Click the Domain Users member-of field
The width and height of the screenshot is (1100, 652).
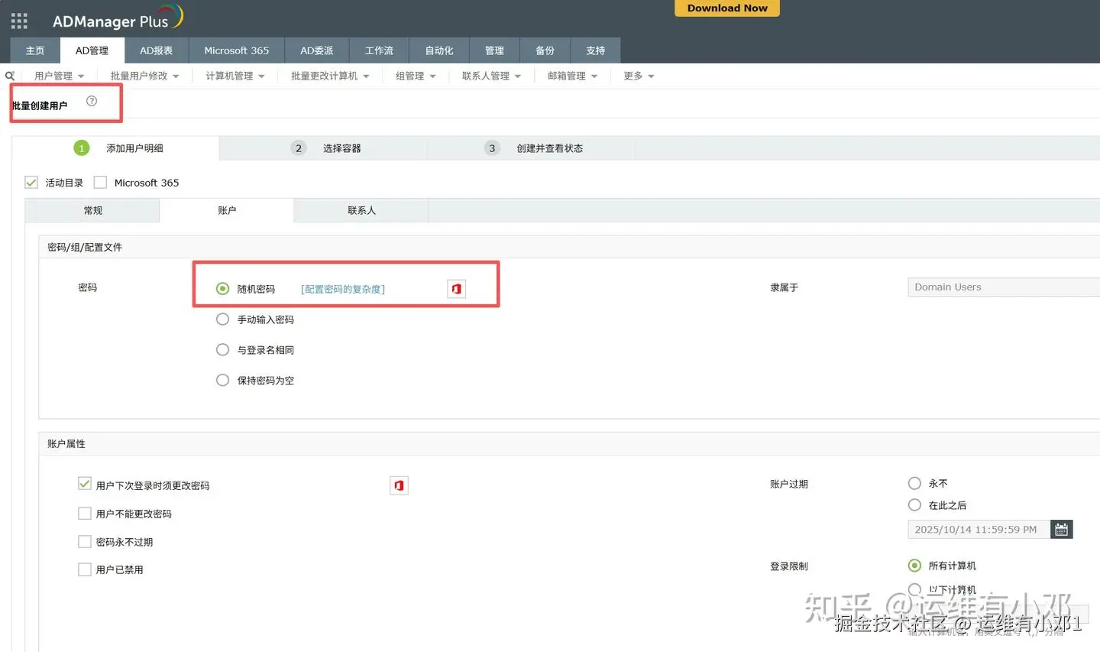click(1004, 287)
